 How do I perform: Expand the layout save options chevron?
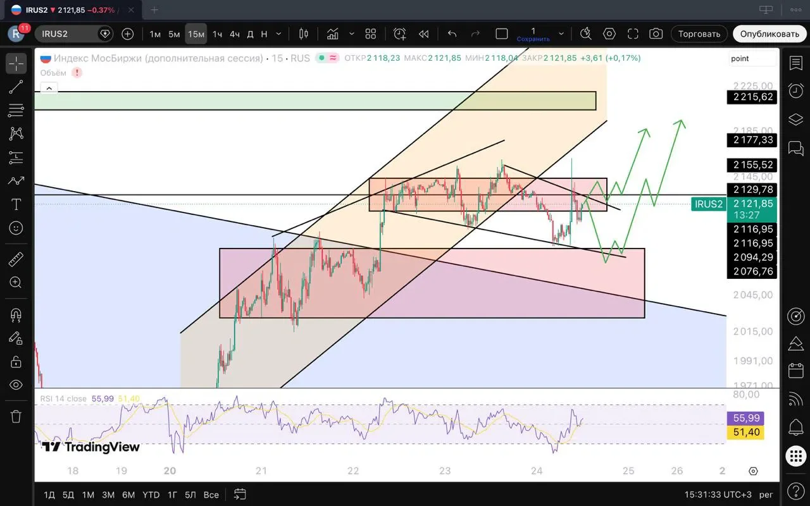click(561, 34)
